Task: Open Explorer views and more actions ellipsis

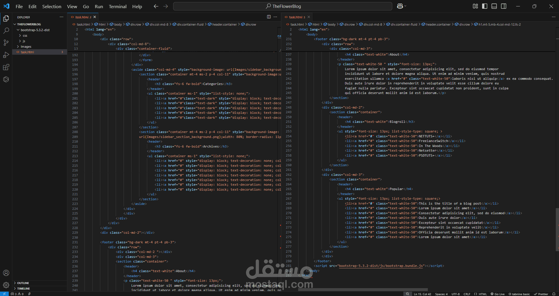Action: pos(61,17)
